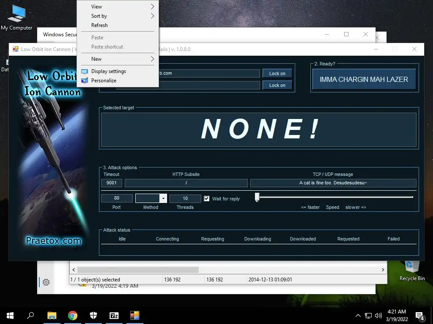Click the LOIC window title icon
Screen dimensions: 433x324
tap(16, 49)
